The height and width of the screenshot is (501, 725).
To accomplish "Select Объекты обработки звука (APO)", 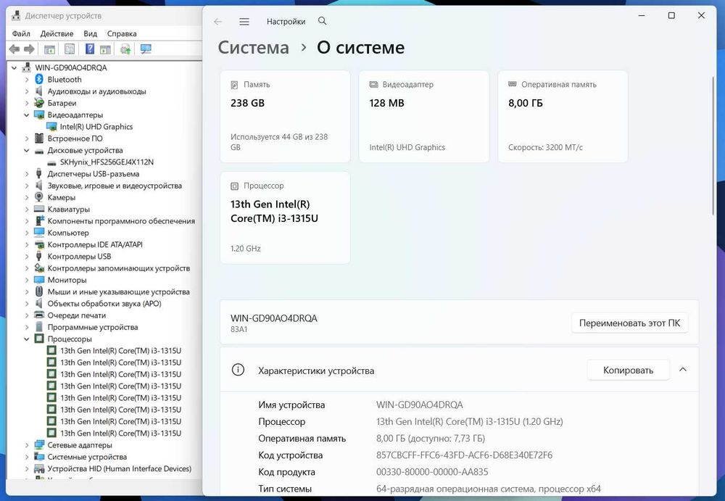I will 104,304.
